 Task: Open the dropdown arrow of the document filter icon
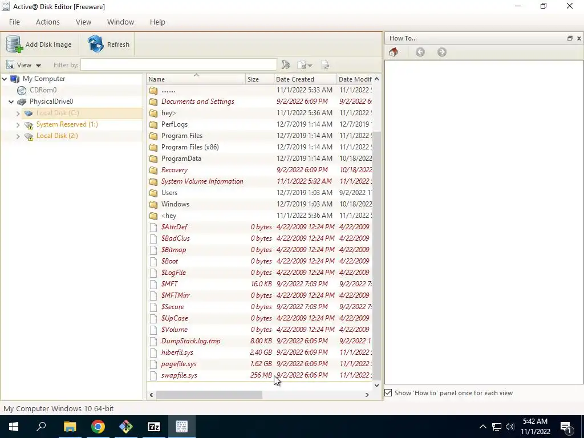click(310, 66)
